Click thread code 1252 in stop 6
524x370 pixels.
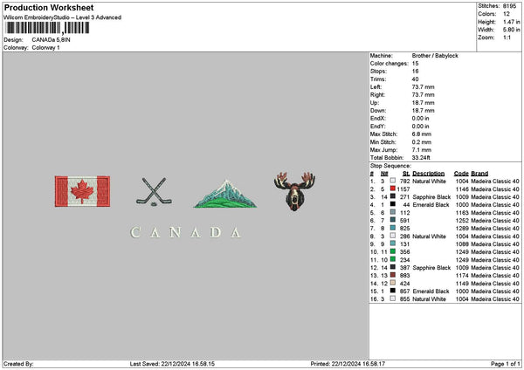[462, 221]
